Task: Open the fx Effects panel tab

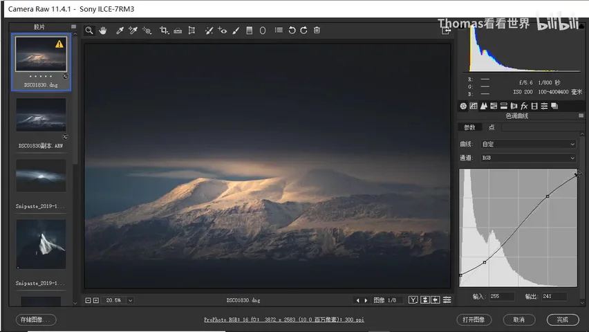Action: pos(524,106)
